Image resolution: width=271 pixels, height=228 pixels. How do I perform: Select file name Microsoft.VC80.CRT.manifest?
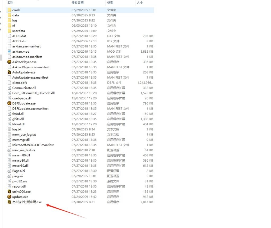click(x=33, y=145)
